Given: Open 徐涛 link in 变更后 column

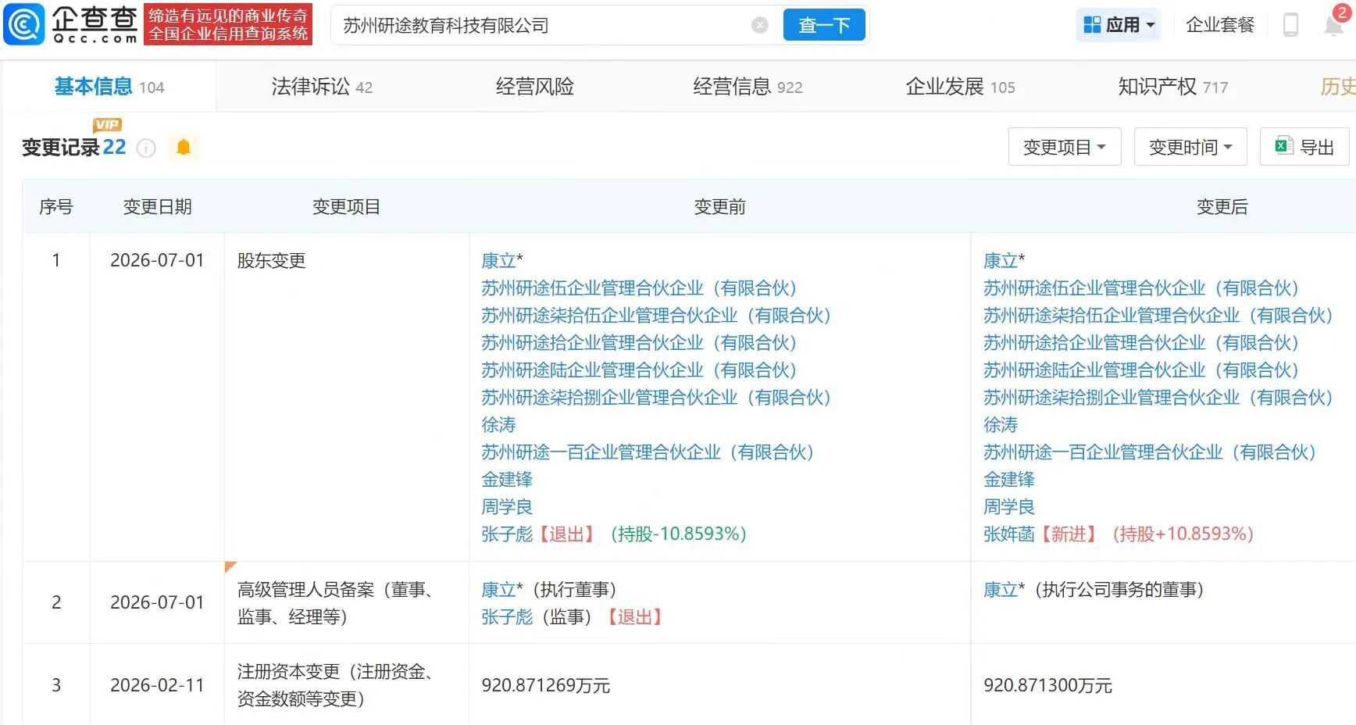Looking at the screenshot, I should (1001, 425).
